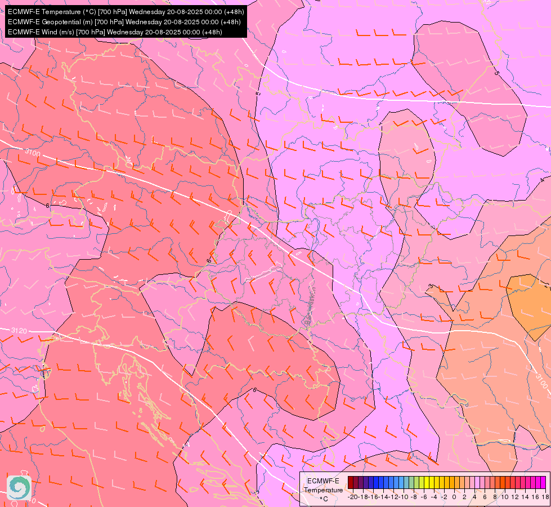Pick the darkest red swatch starting the legend
Screen dimensions: 551x507
(351, 482)
